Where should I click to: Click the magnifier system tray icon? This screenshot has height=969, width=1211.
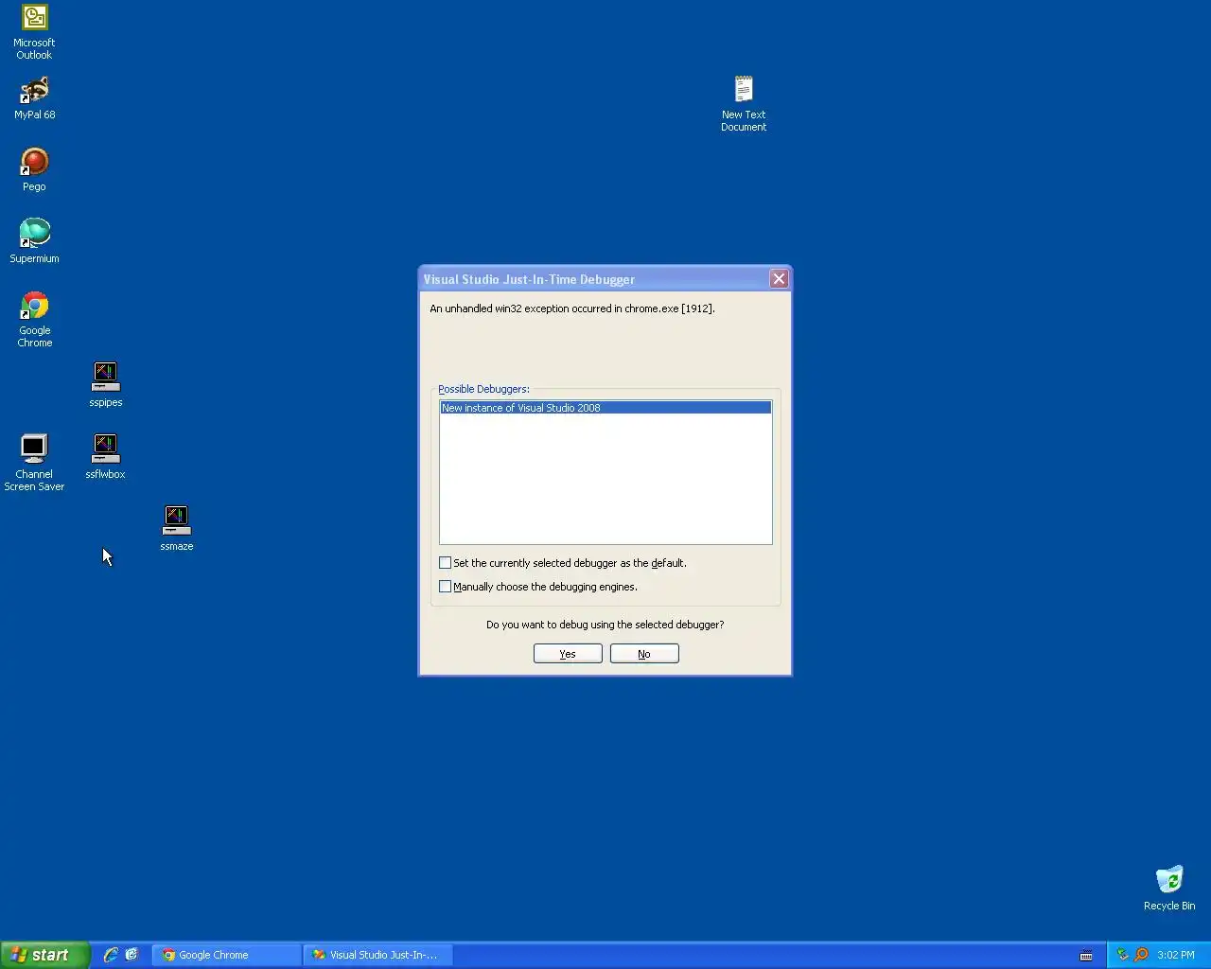1141,955
